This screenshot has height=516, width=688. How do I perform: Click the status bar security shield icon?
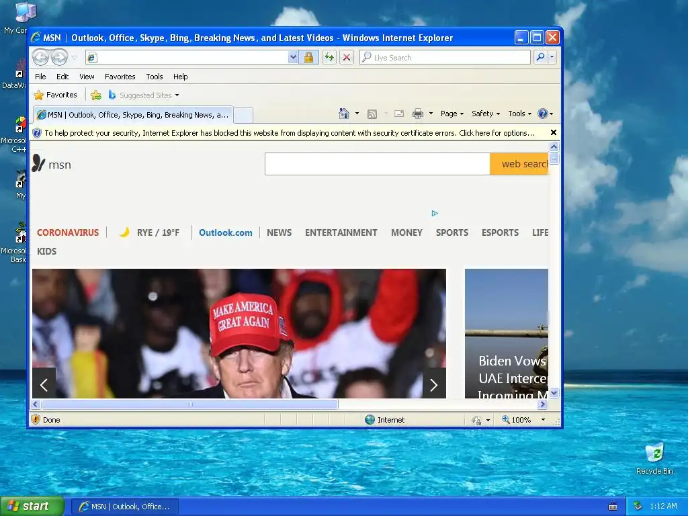(36, 419)
